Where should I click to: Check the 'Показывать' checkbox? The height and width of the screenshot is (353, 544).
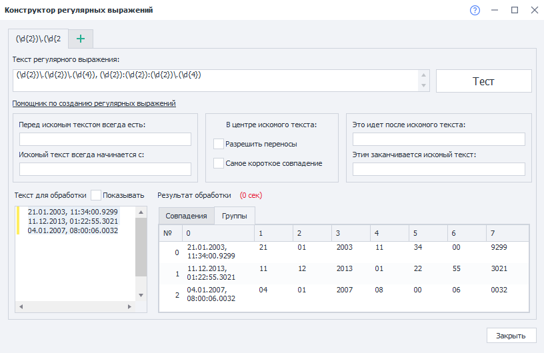96,195
